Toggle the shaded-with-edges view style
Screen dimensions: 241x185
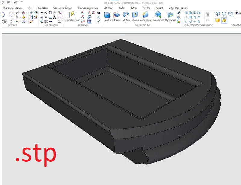tap(224, 20)
